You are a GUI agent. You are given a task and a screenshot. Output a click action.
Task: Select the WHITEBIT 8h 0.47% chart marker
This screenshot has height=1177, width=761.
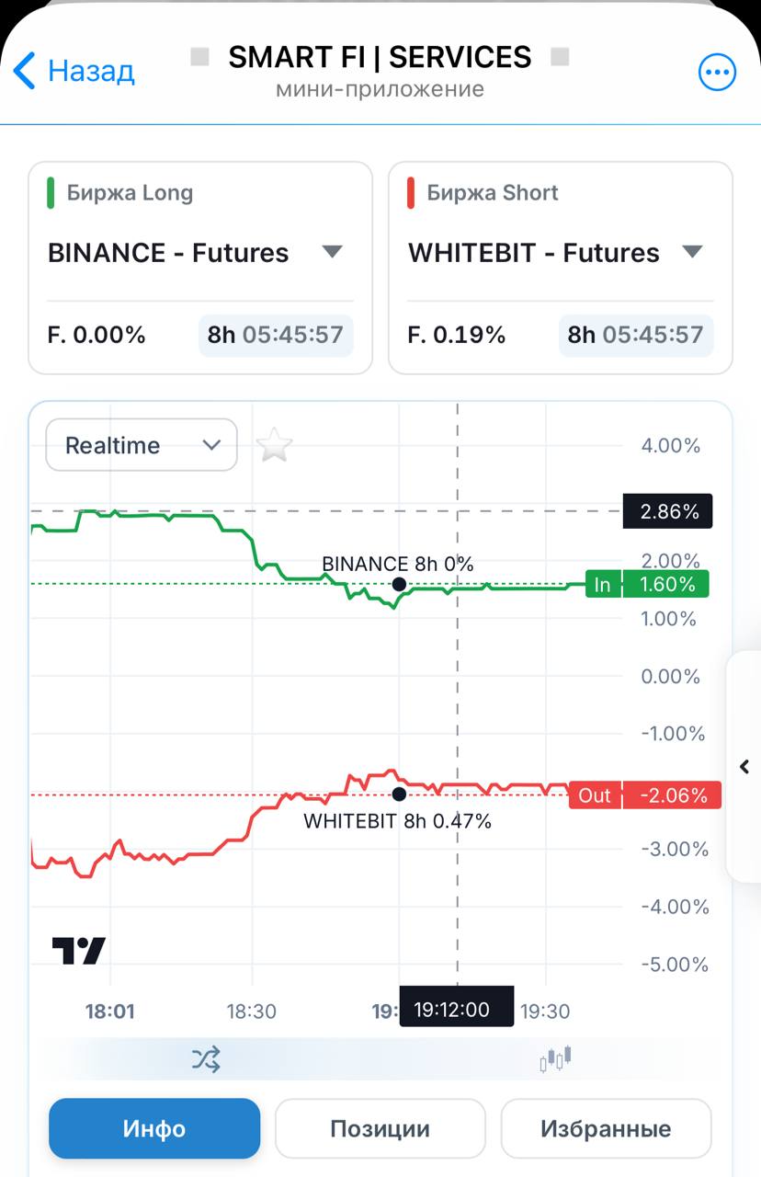click(399, 794)
